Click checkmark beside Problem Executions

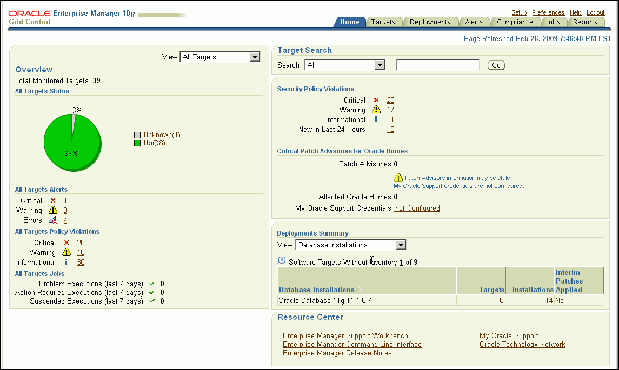(x=151, y=284)
